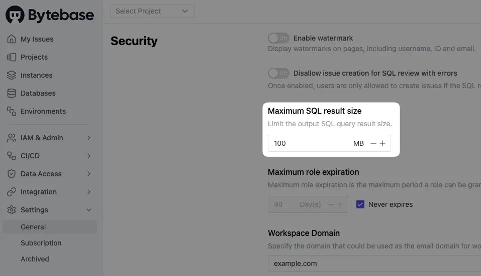Screen dimensions: 481x276
Task: Click the Workspace Domain example.com field
Action: point(374,263)
